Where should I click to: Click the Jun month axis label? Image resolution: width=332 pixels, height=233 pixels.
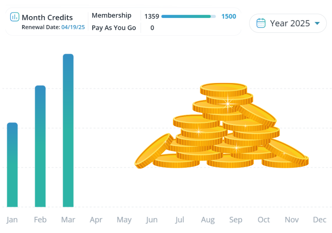point(151,220)
